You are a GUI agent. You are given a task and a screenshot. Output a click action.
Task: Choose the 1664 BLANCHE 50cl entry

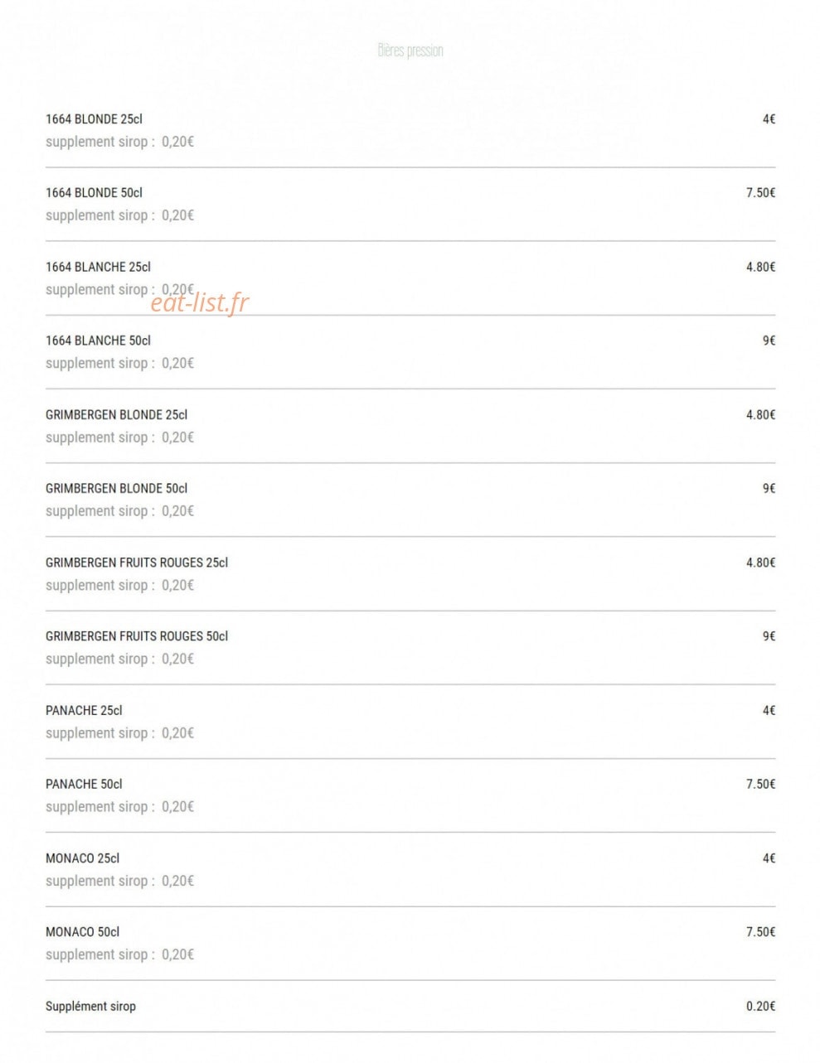click(98, 341)
